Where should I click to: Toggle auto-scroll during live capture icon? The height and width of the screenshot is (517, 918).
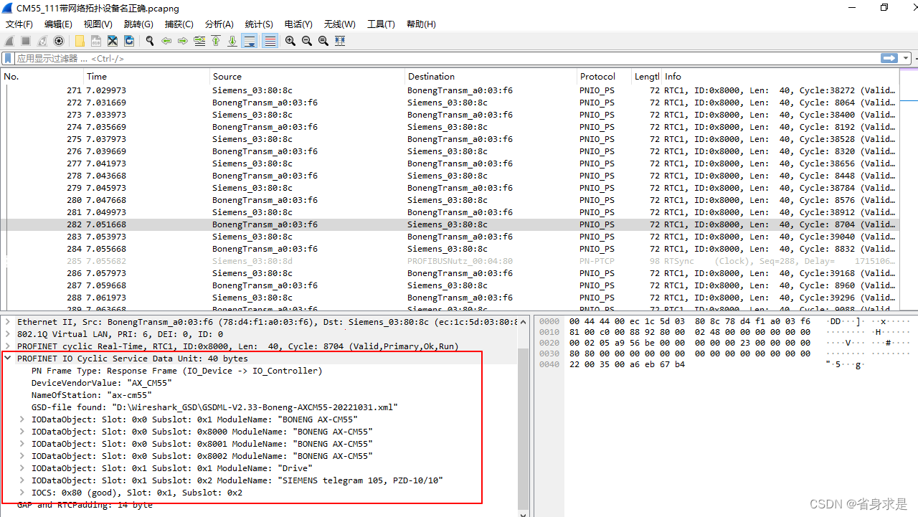250,41
